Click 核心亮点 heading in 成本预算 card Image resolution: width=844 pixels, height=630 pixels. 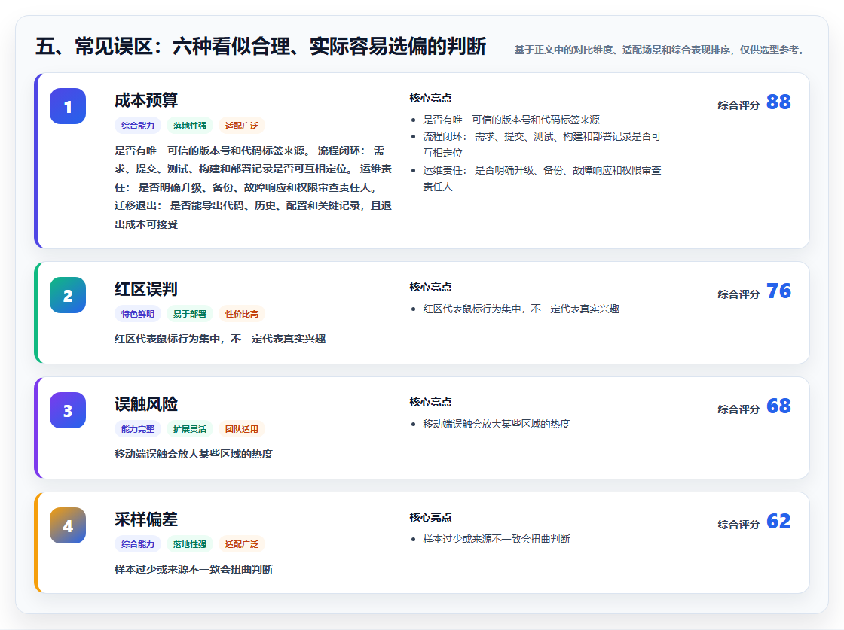coord(430,98)
